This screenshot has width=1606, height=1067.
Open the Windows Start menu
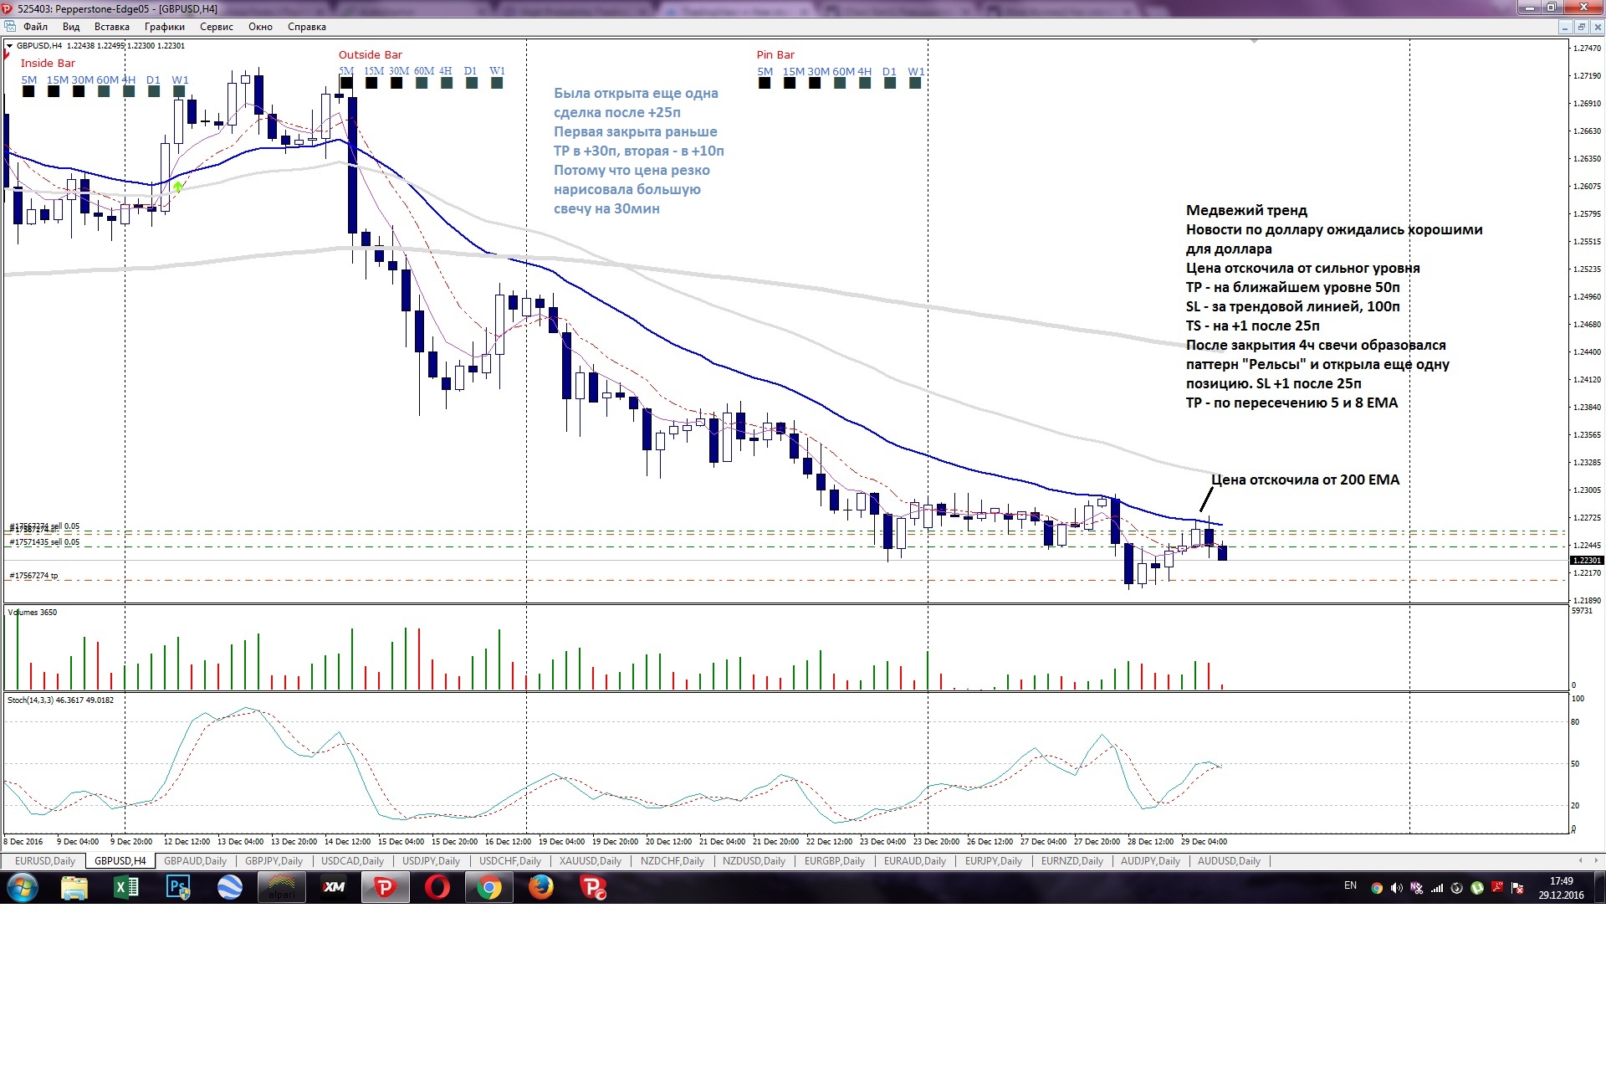pos(23,887)
